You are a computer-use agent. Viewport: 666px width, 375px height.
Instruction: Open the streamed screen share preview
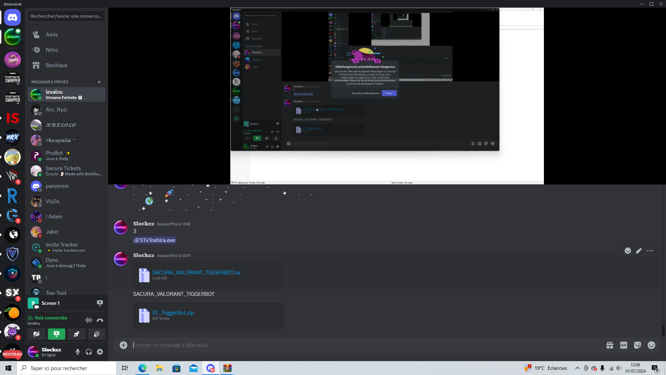pyautogui.click(x=387, y=96)
